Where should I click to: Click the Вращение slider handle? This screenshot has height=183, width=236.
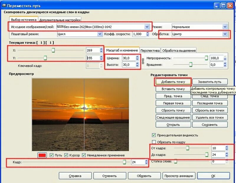[x=191, y=64]
